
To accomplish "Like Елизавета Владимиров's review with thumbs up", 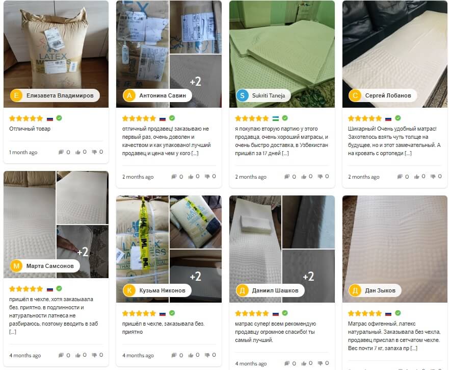I will [78, 152].
